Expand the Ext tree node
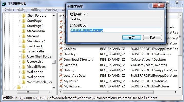184x102 pixels. pyautogui.click(x=14, y=87)
